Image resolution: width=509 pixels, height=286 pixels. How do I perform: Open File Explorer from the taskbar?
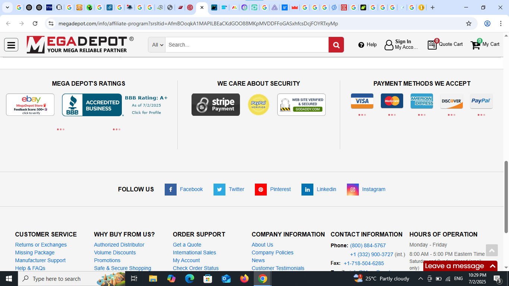(153, 279)
